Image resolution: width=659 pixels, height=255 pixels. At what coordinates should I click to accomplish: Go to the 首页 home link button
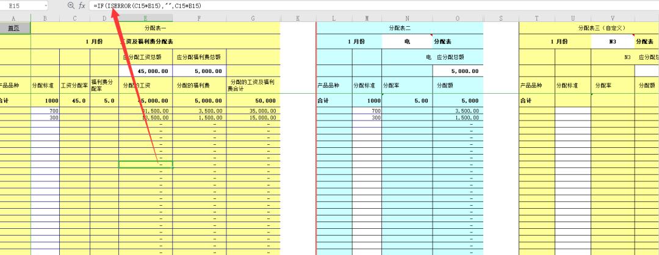coord(14,28)
